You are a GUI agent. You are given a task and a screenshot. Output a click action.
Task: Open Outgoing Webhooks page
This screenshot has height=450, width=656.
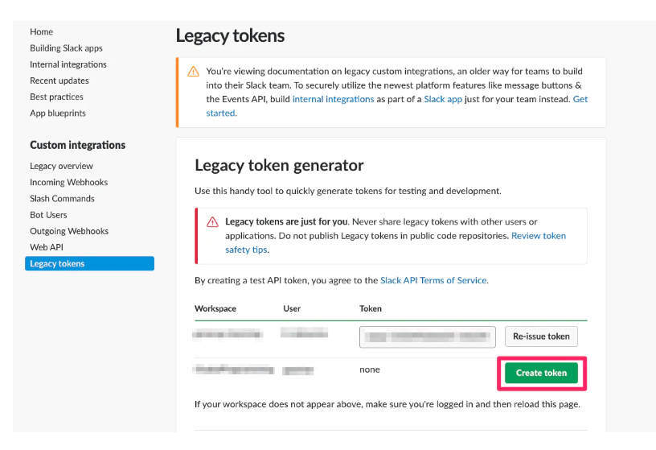[69, 231]
